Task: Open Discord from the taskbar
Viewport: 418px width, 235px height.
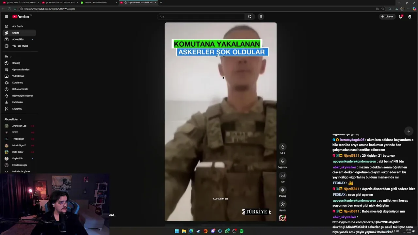Action: click(x=213, y=231)
